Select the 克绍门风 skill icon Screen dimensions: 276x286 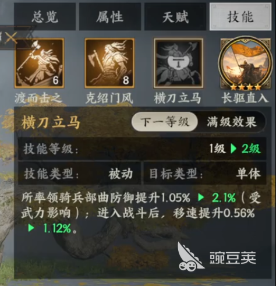tap(109, 63)
